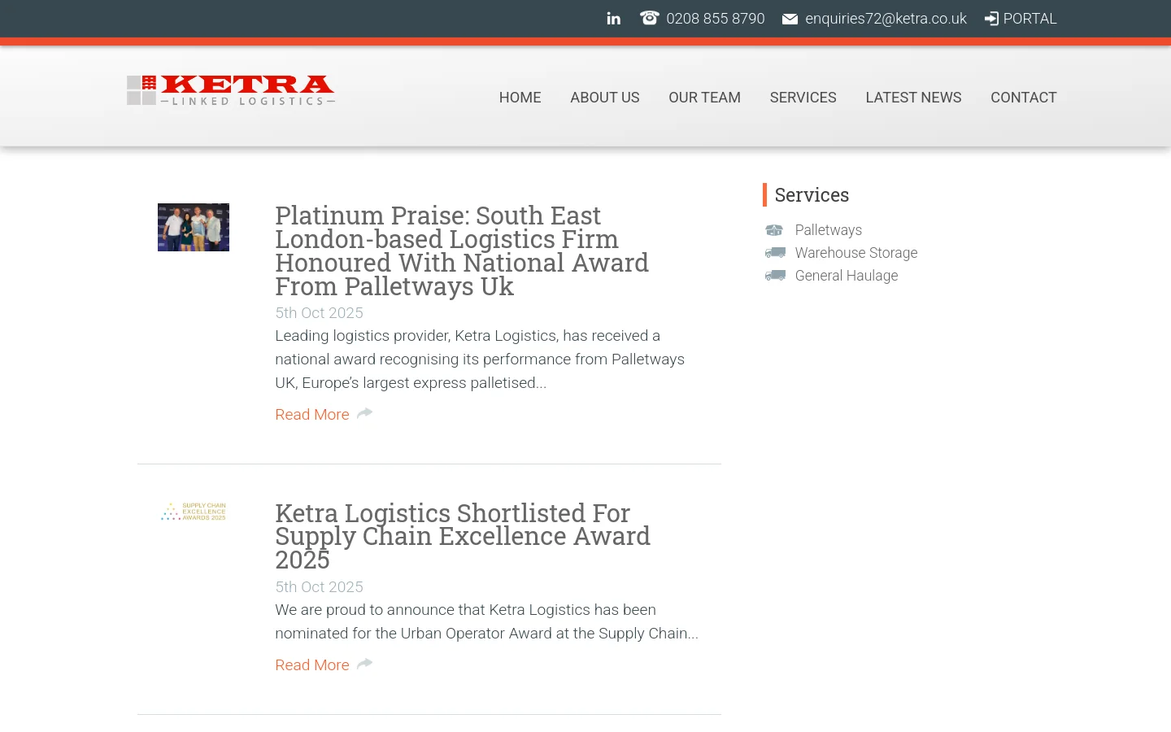Open the LinkedIn icon in top bar
1171x732 pixels.
[613, 19]
